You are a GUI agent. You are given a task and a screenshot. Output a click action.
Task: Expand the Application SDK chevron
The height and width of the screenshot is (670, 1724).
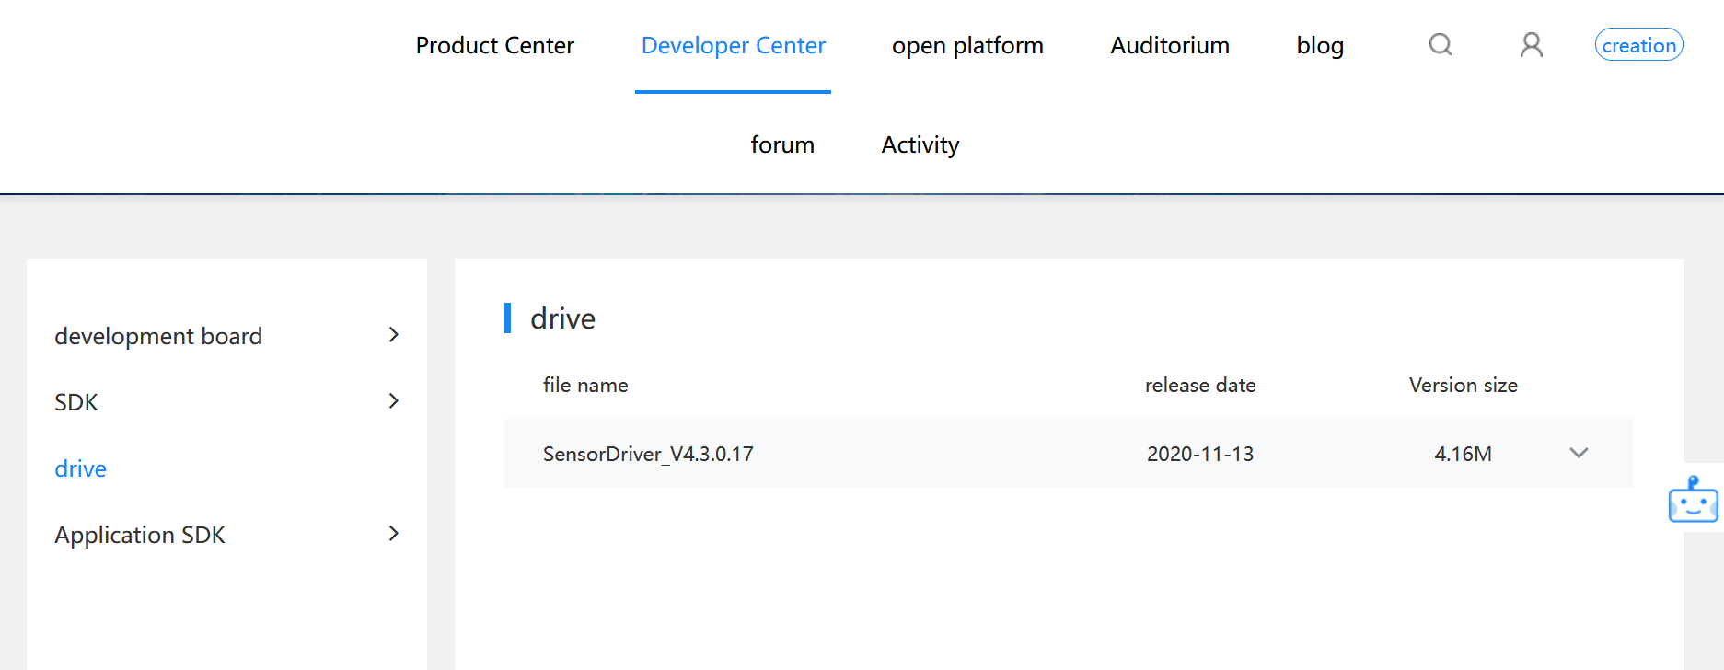coord(394,534)
